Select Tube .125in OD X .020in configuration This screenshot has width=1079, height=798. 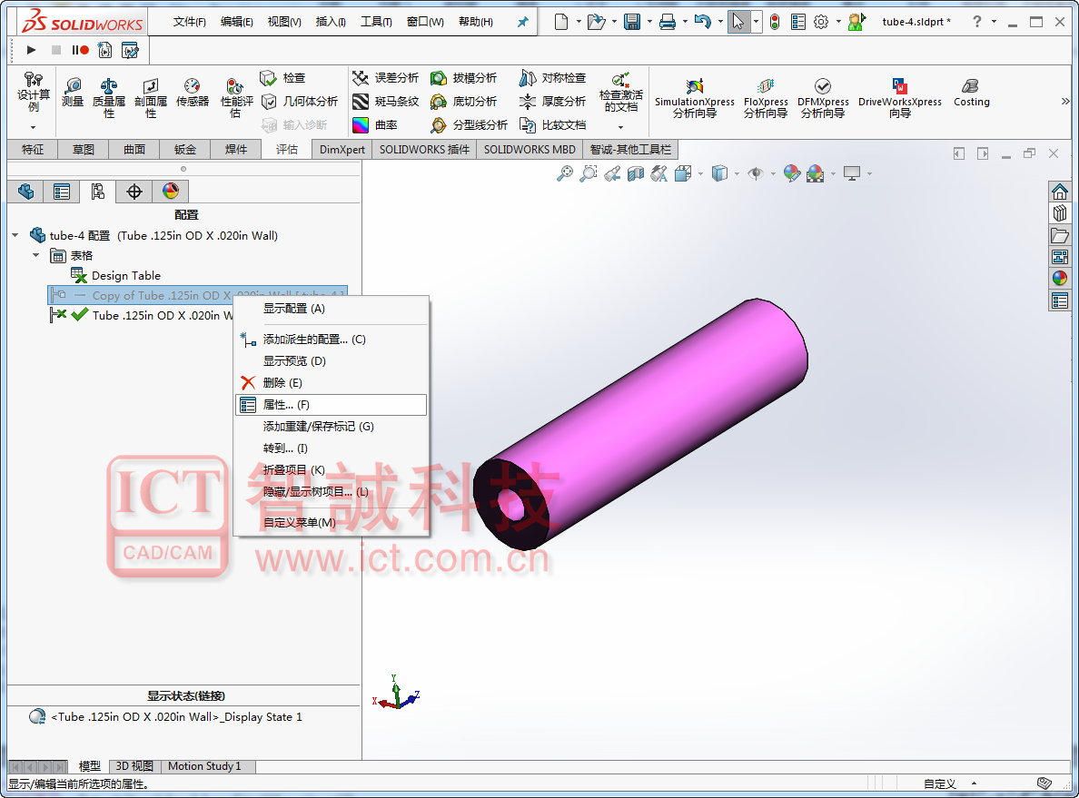142,315
